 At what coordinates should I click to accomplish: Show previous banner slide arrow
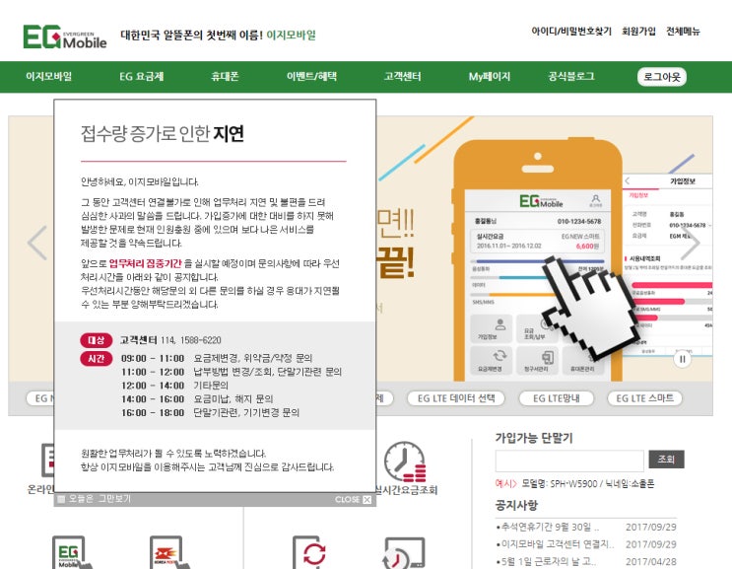(37, 243)
